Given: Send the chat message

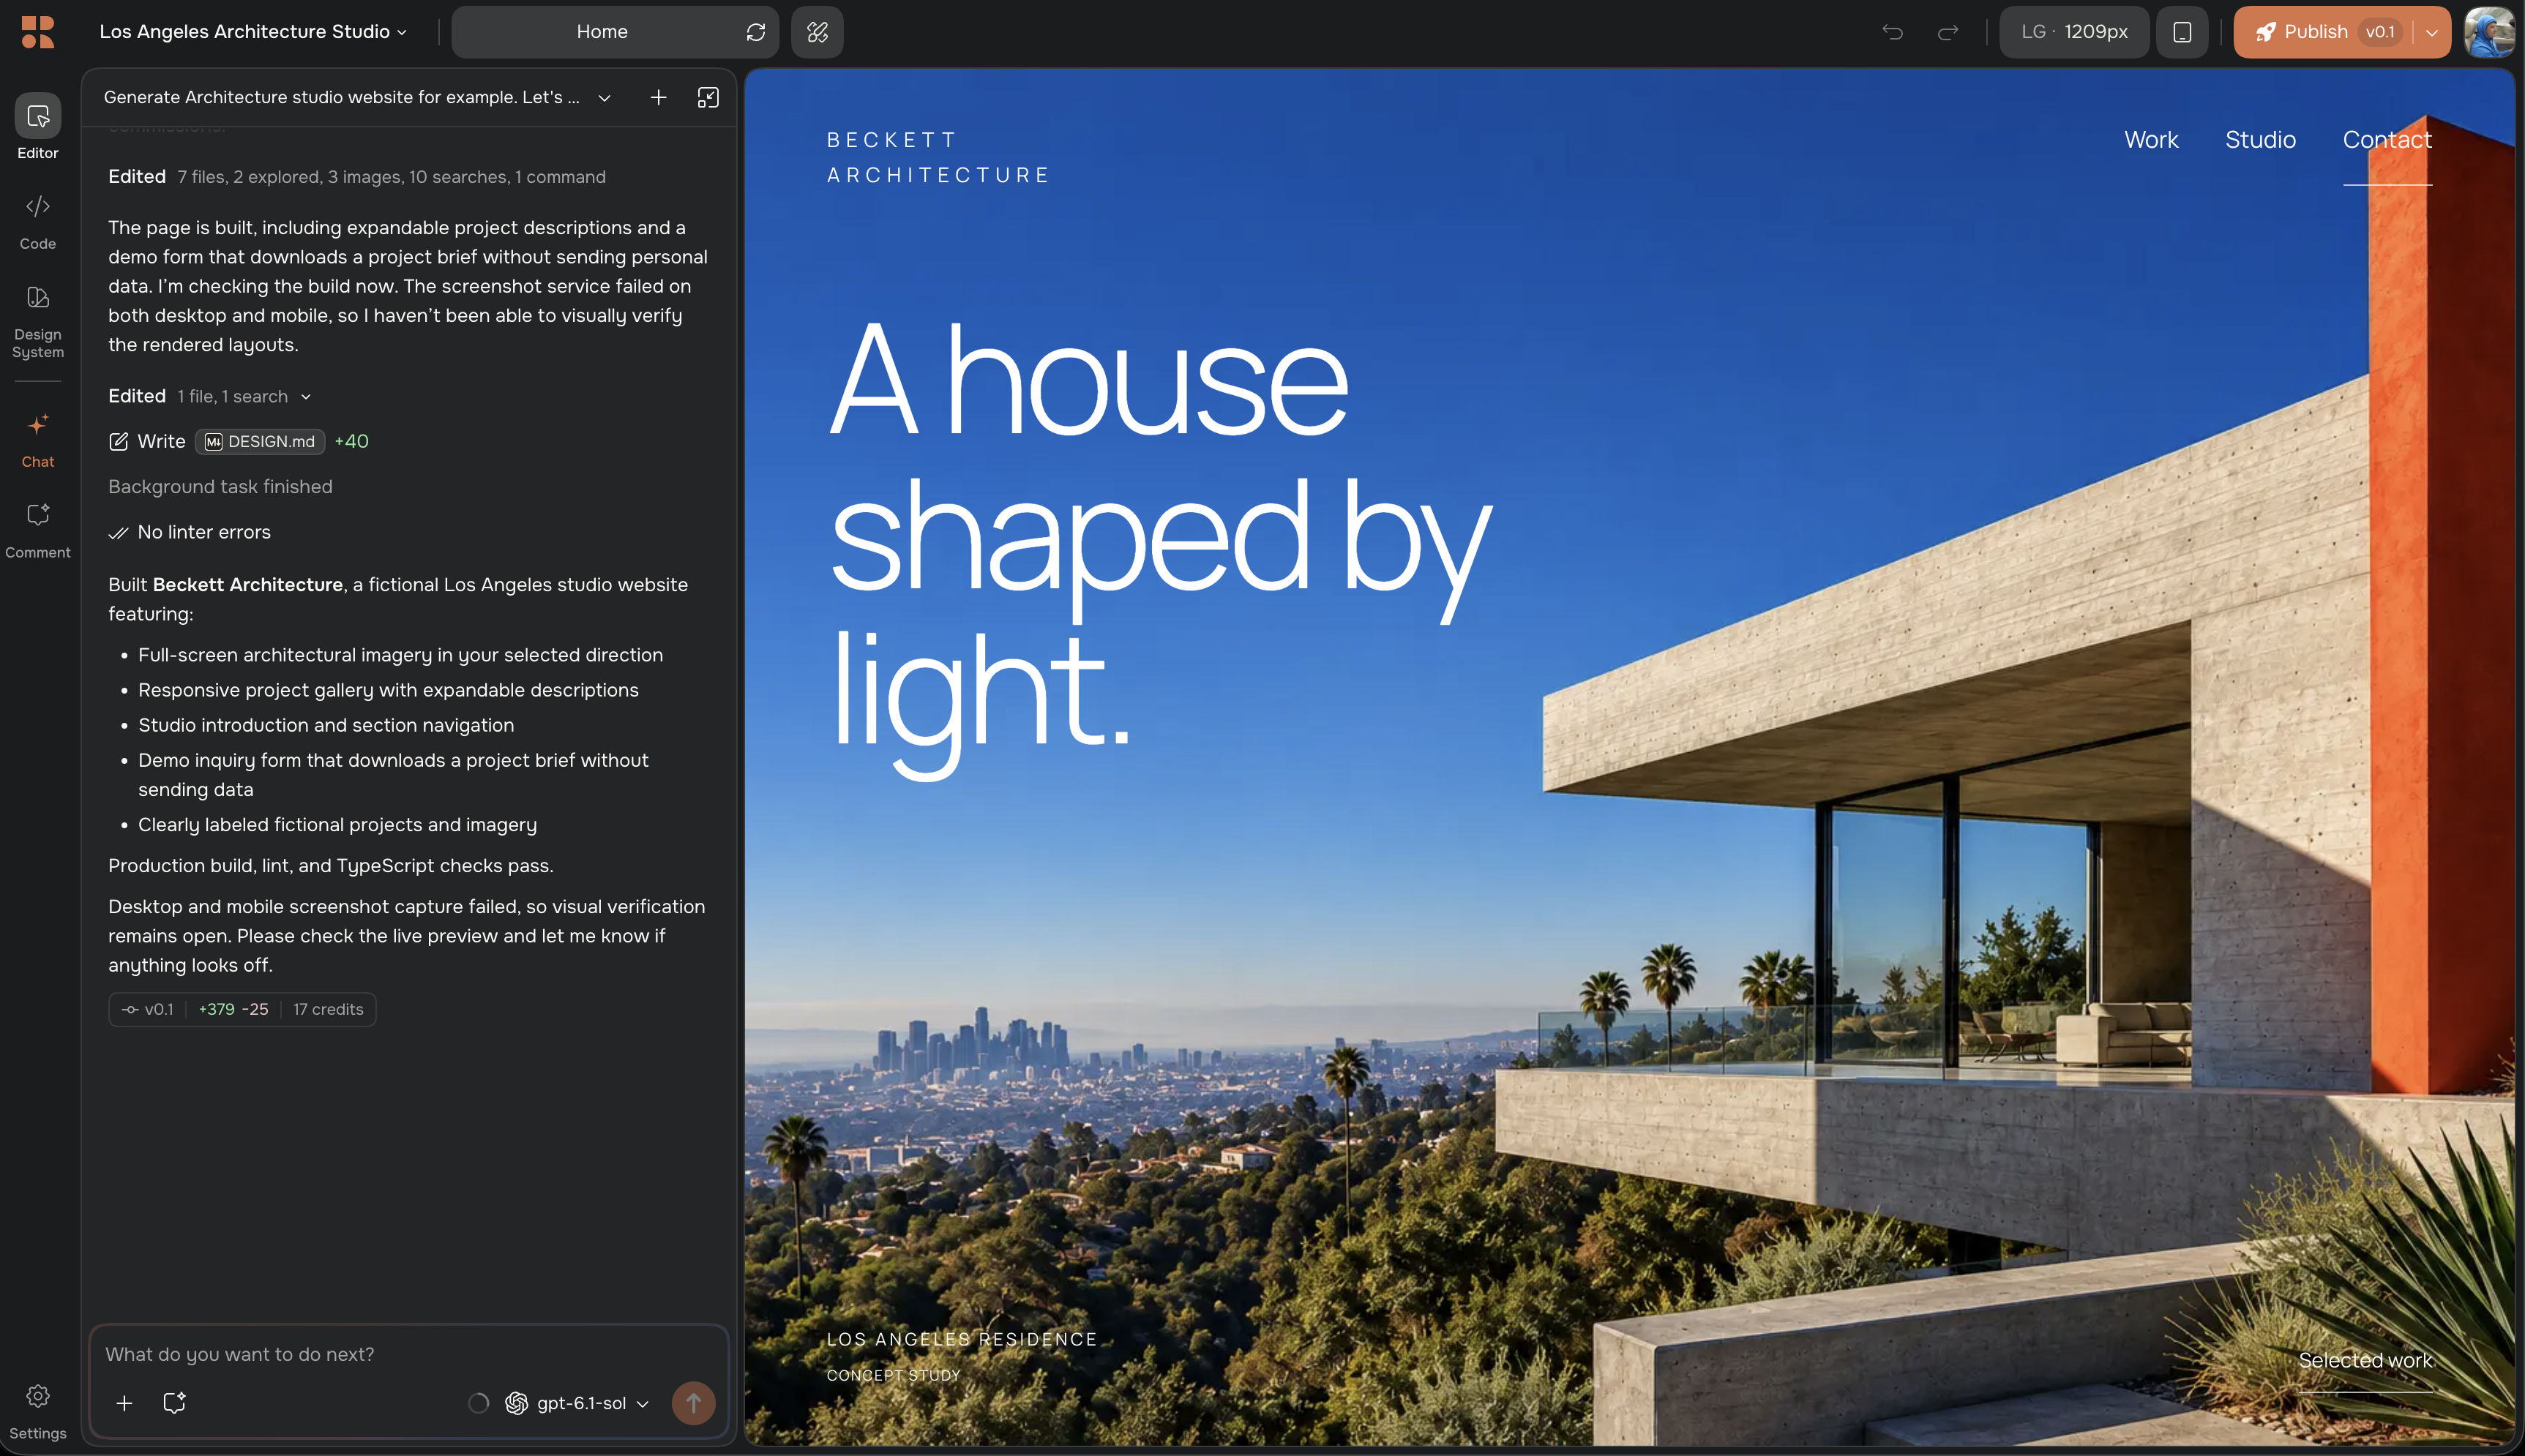Looking at the screenshot, I should 693,1403.
